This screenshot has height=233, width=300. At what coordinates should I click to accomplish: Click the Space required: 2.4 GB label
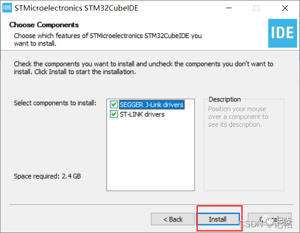[x=47, y=176]
